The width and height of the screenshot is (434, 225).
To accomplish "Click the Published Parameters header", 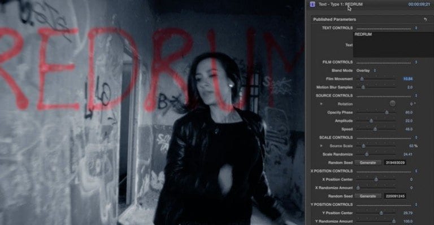I will 335,19.
